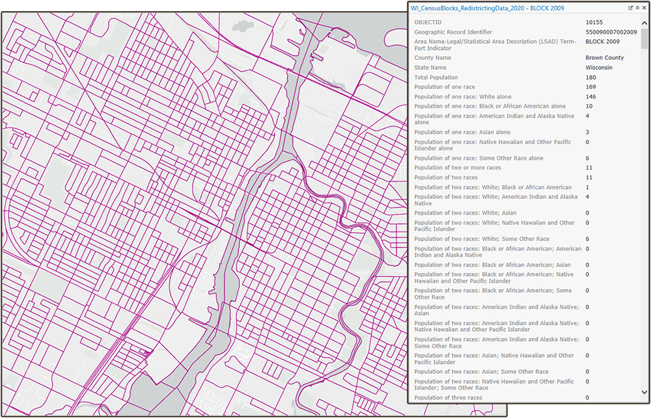Dock the popup using the double-chevron icon
This screenshot has height=418, width=651.
(x=637, y=7)
